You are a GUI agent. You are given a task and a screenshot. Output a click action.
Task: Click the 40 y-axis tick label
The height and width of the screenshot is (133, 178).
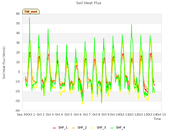click(18, 33)
